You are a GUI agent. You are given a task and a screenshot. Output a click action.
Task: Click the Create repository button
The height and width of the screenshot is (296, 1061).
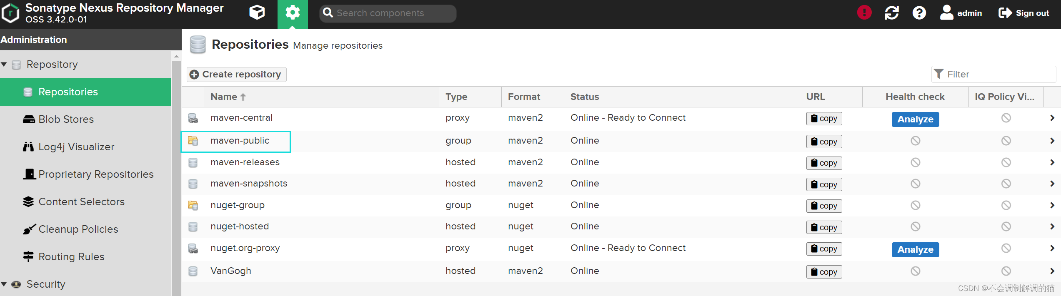click(x=237, y=75)
